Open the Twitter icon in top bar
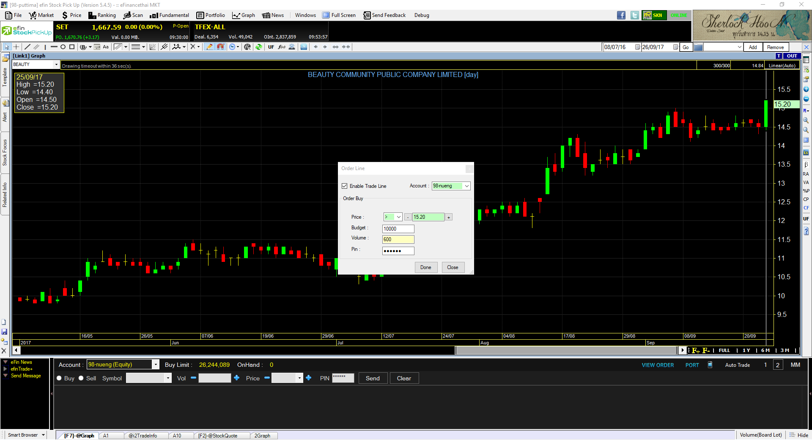 pos(635,15)
